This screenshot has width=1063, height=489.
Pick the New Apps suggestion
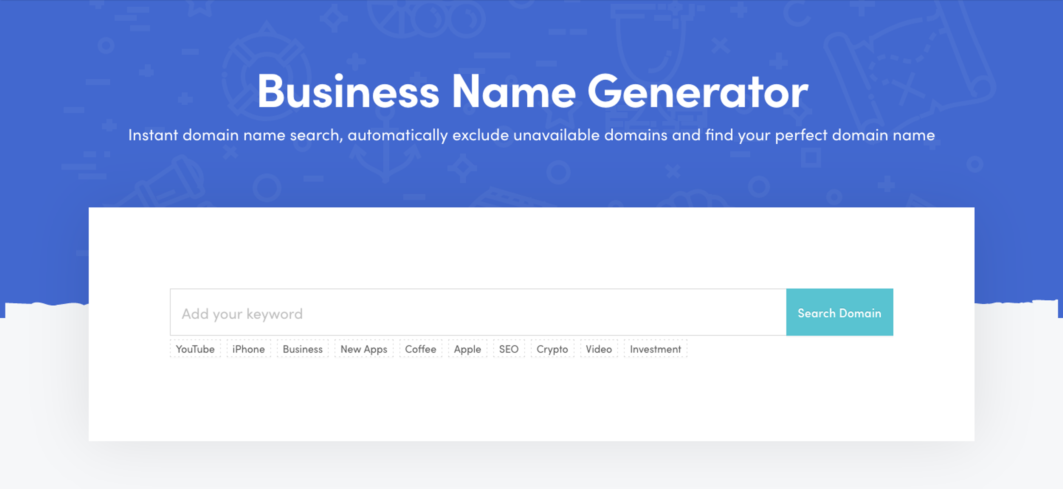click(x=363, y=349)
